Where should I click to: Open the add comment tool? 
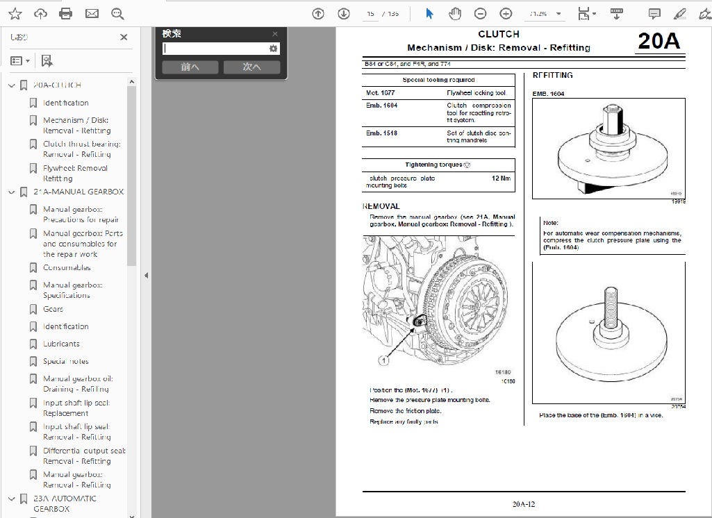click(x=654, y=14)
